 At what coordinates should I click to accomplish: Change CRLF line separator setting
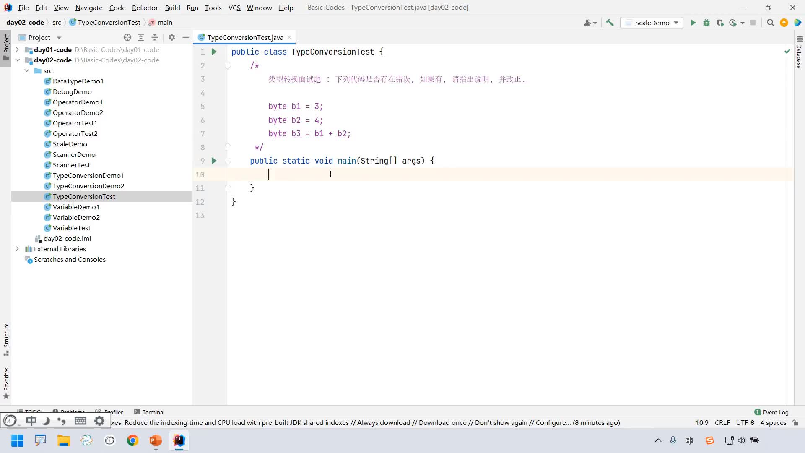(x=722, y=422)
